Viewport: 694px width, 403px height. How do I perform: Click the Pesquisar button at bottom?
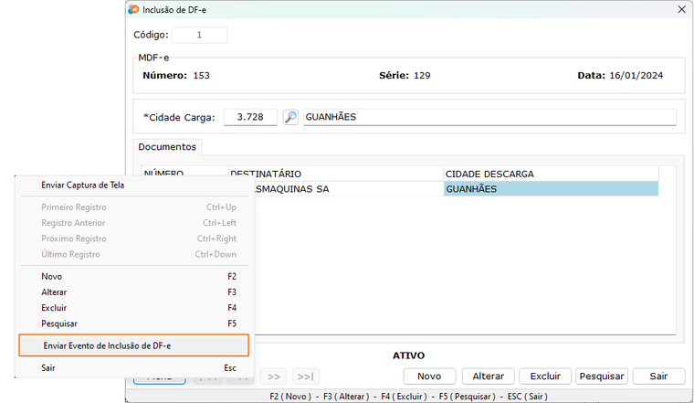click(602, 376)
